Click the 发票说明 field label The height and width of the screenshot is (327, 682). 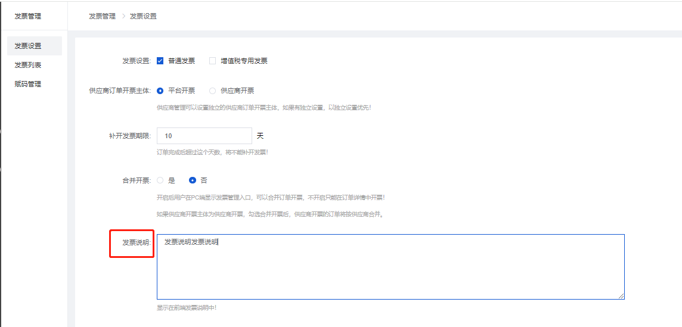136,242
